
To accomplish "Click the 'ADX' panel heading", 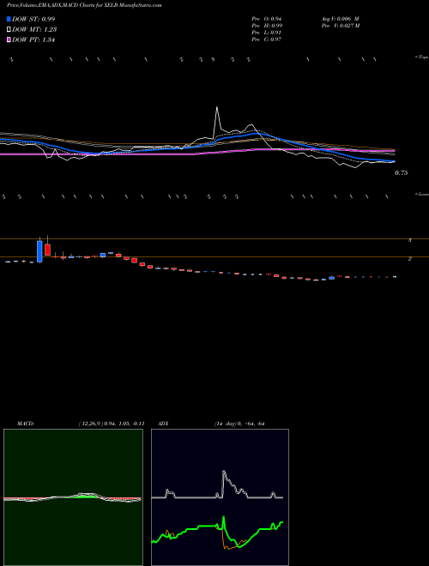I will point(163,424).
